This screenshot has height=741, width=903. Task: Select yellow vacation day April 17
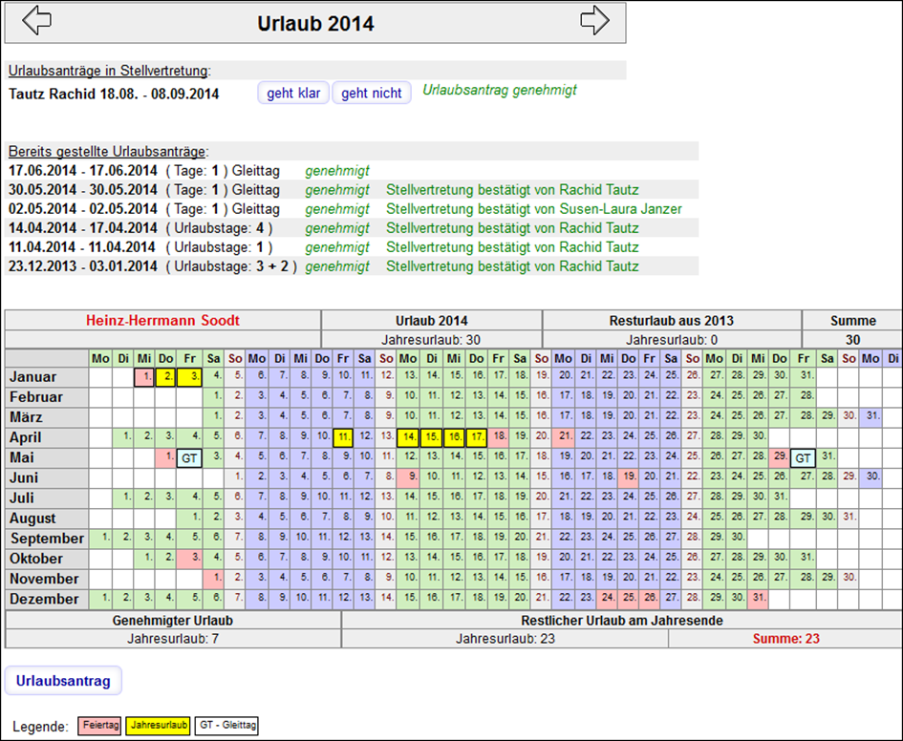click(476, 437)
